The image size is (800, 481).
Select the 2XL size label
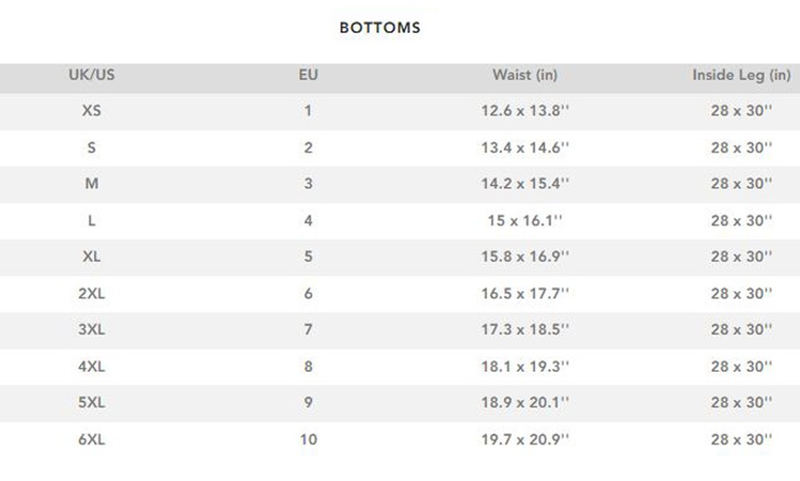coord(92,294)
